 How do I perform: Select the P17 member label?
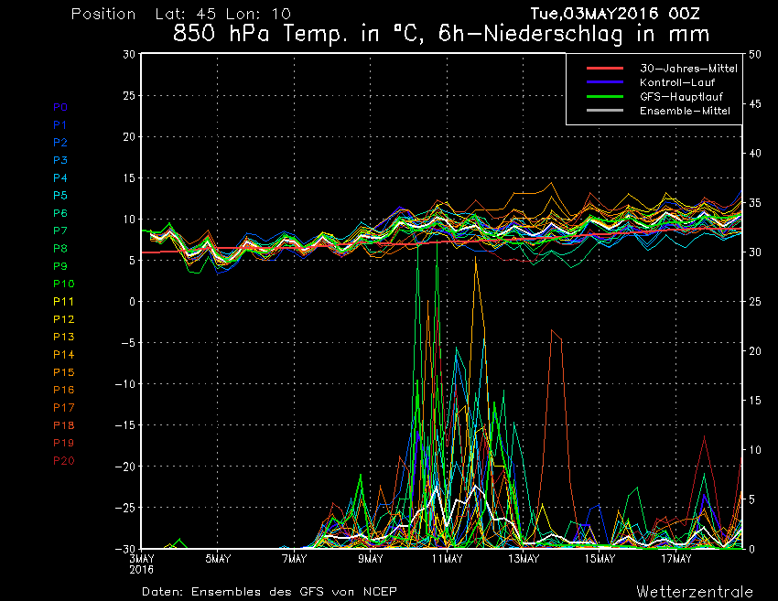pos(64,408)
